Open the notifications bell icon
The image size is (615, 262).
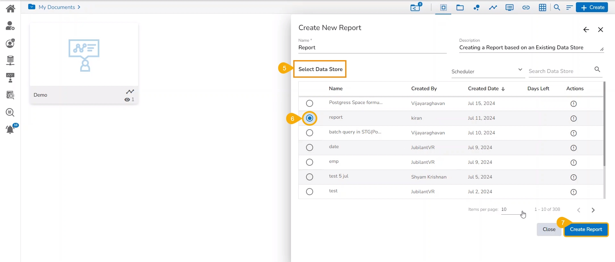[10, 130]
